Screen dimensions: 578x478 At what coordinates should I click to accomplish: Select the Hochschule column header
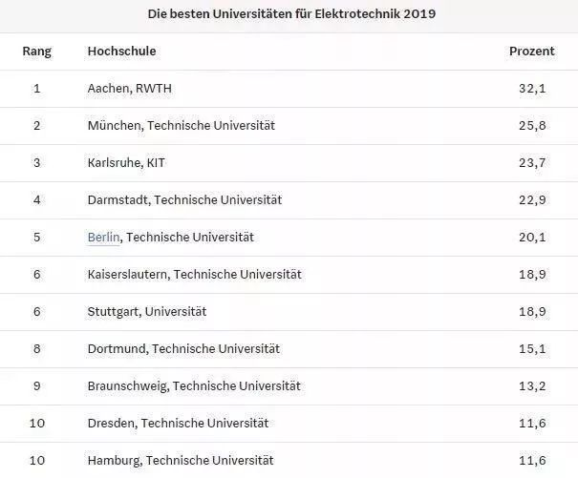pyautogui.click(x=121, y=52)
